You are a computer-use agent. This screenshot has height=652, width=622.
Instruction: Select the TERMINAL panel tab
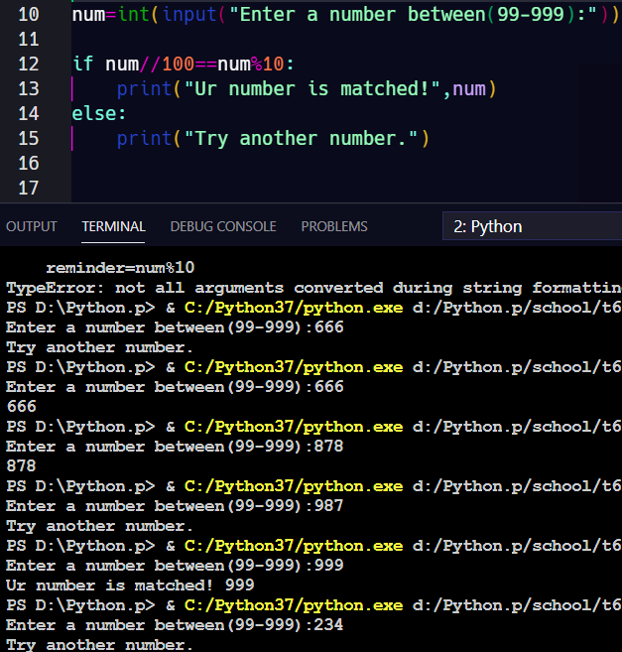click(113, 226)
